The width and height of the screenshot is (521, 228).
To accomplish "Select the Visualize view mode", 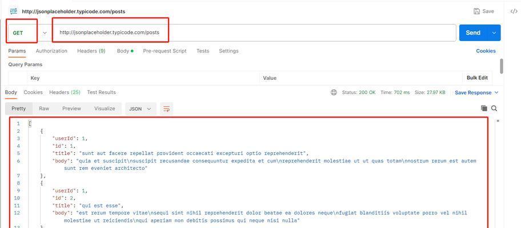I will (105, 109).
